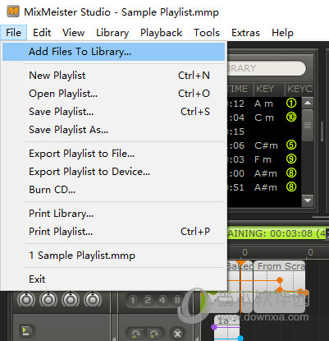Open the Library menu
Screen dimensions: 329x341
tap(112, 33)
